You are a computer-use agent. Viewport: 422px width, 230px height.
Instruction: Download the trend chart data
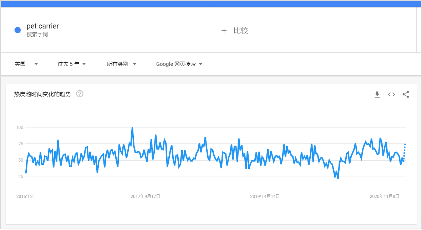(x=377, y=94)
